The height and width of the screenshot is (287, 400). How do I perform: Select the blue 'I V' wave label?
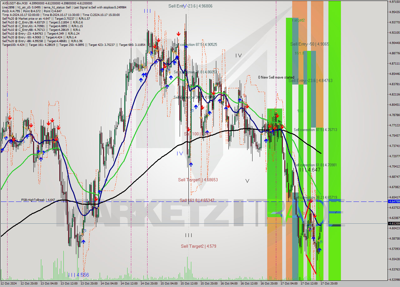180,153
